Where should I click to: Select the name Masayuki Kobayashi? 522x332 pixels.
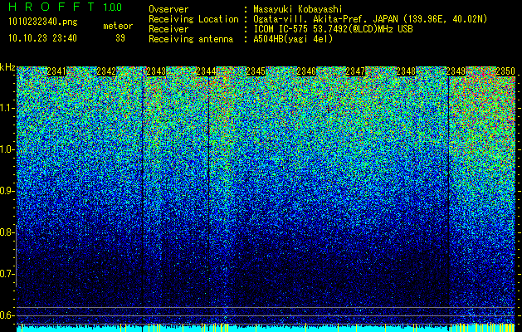[298, 9]
